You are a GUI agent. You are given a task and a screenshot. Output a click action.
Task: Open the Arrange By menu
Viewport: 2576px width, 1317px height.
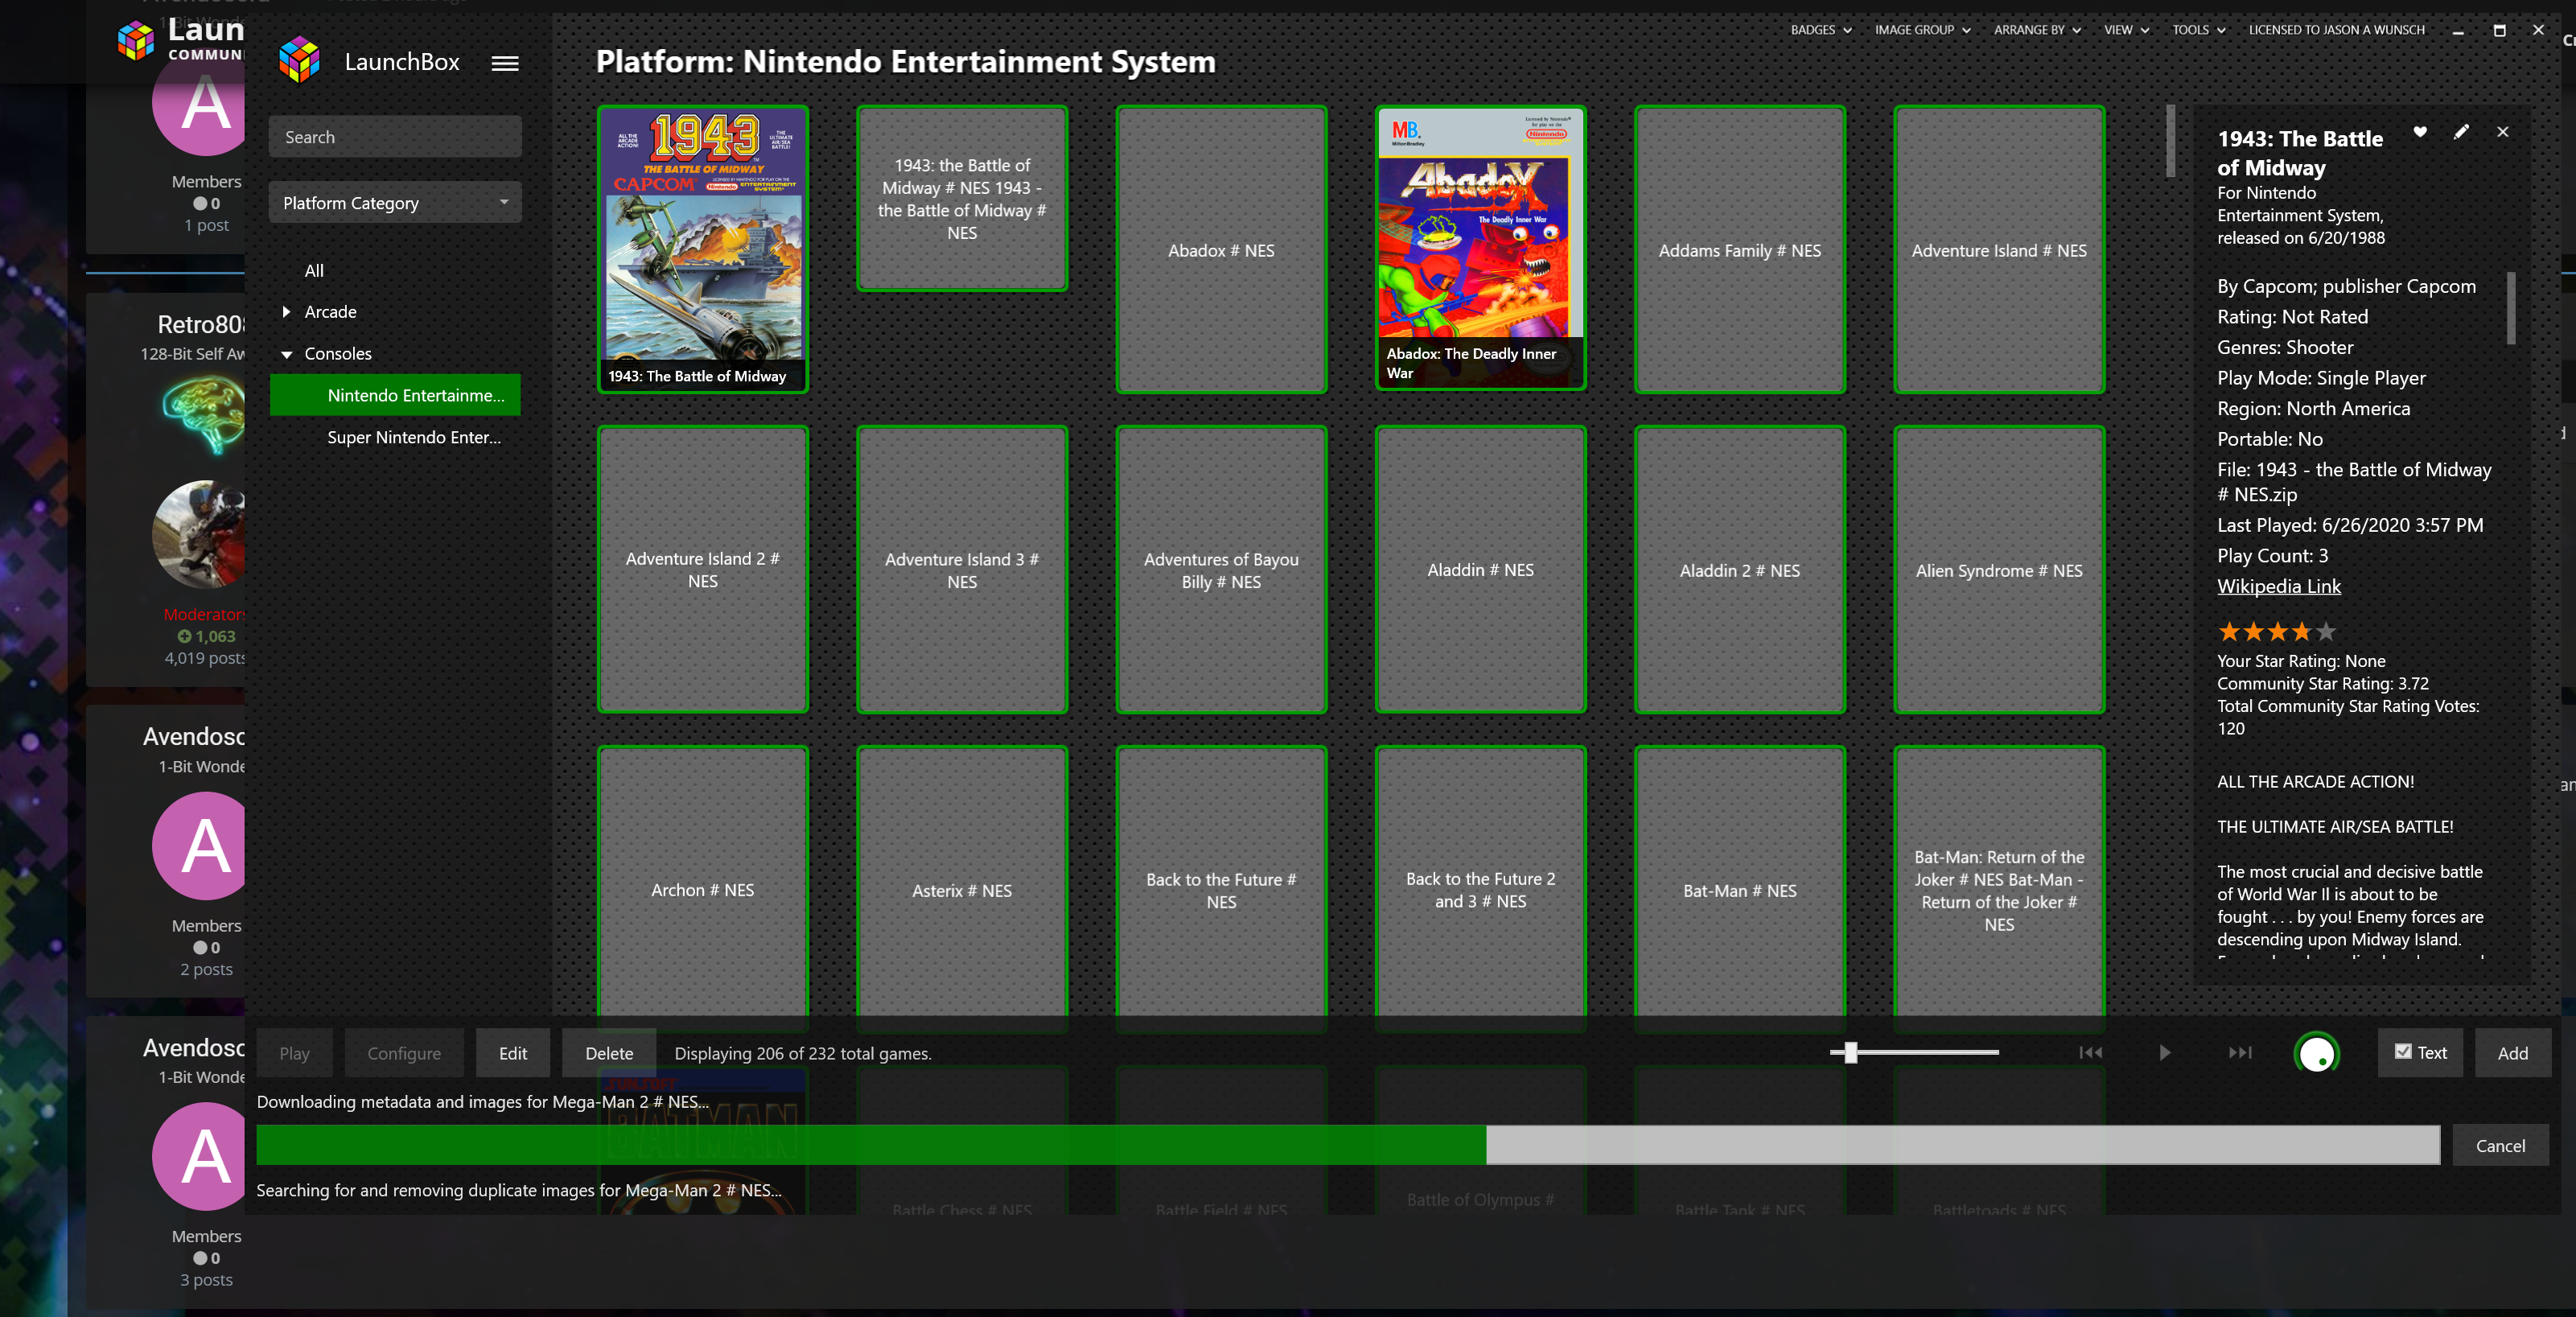click(x=2037, y=30)
